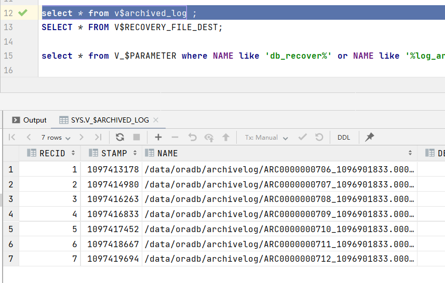Image resolution: width=445 pixels, height=283 pixels.
Task: Click the V$RECOVERY_FILE_DEST query on line 13
Action: pyautogui.click(x=132, y=27)
